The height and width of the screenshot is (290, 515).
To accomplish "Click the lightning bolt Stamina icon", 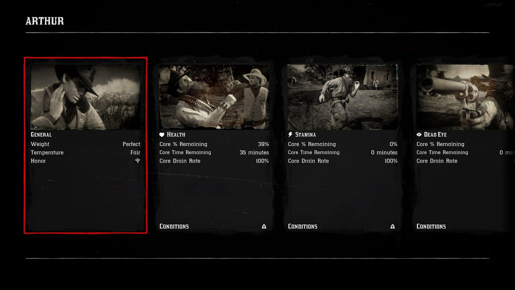I will [290, 135].
